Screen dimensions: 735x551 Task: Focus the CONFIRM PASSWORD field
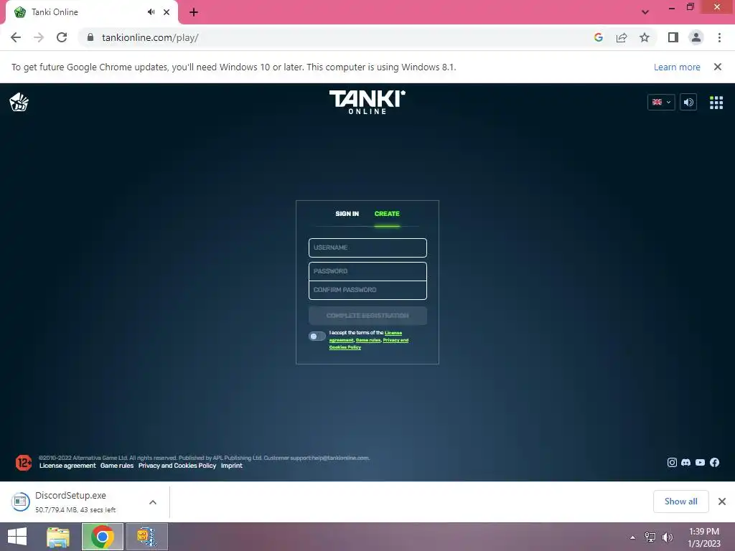367,290
